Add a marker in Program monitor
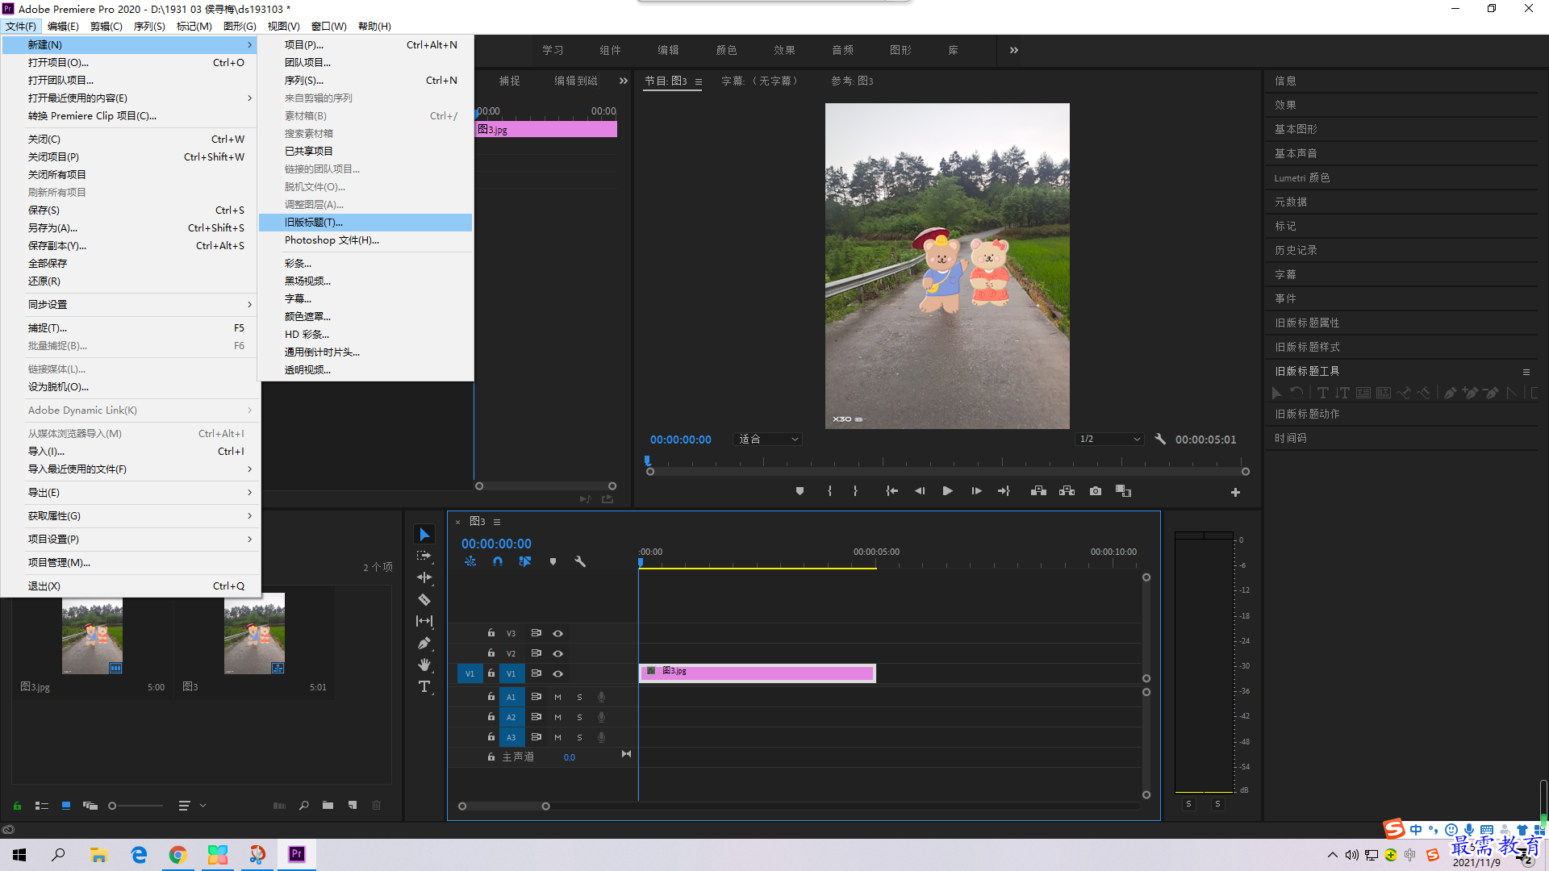The image size is (1549, 871). pyautogui.click(x=800, y=491)
